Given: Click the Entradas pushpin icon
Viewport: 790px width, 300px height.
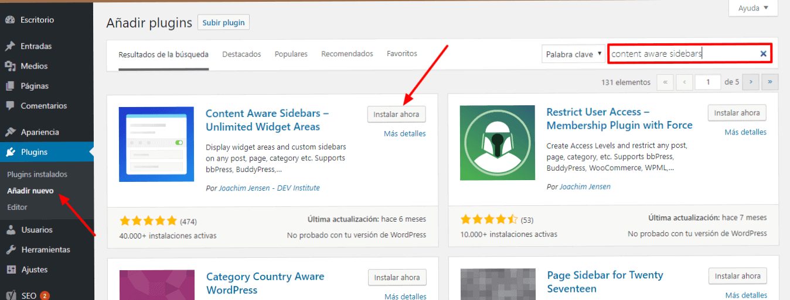Looking at the screenshot, I should (10, 46).
